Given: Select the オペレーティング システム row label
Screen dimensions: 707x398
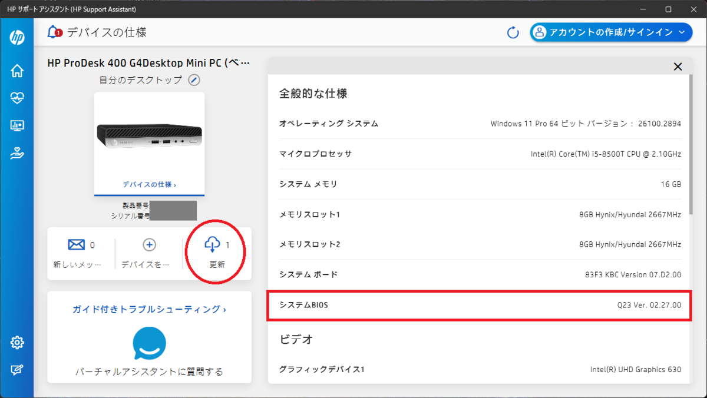Looking at the screenshot, I should (329, 124).
